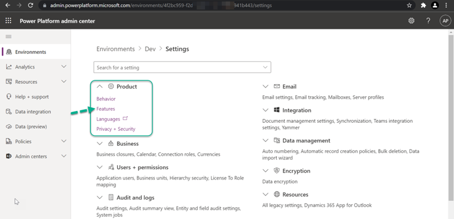Select Data (preview) in navigation
The width and height of the screenshot is (454, 219).
point(35,127)
